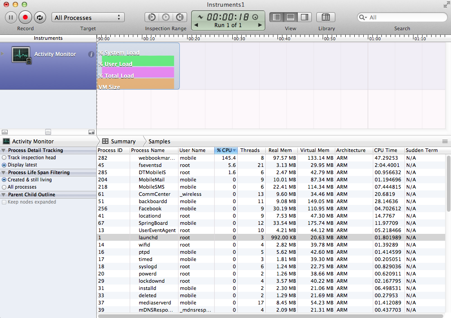Select Track inspection head radio button
The width and height of the screenshot is (451, 318).
click(4, 157)
